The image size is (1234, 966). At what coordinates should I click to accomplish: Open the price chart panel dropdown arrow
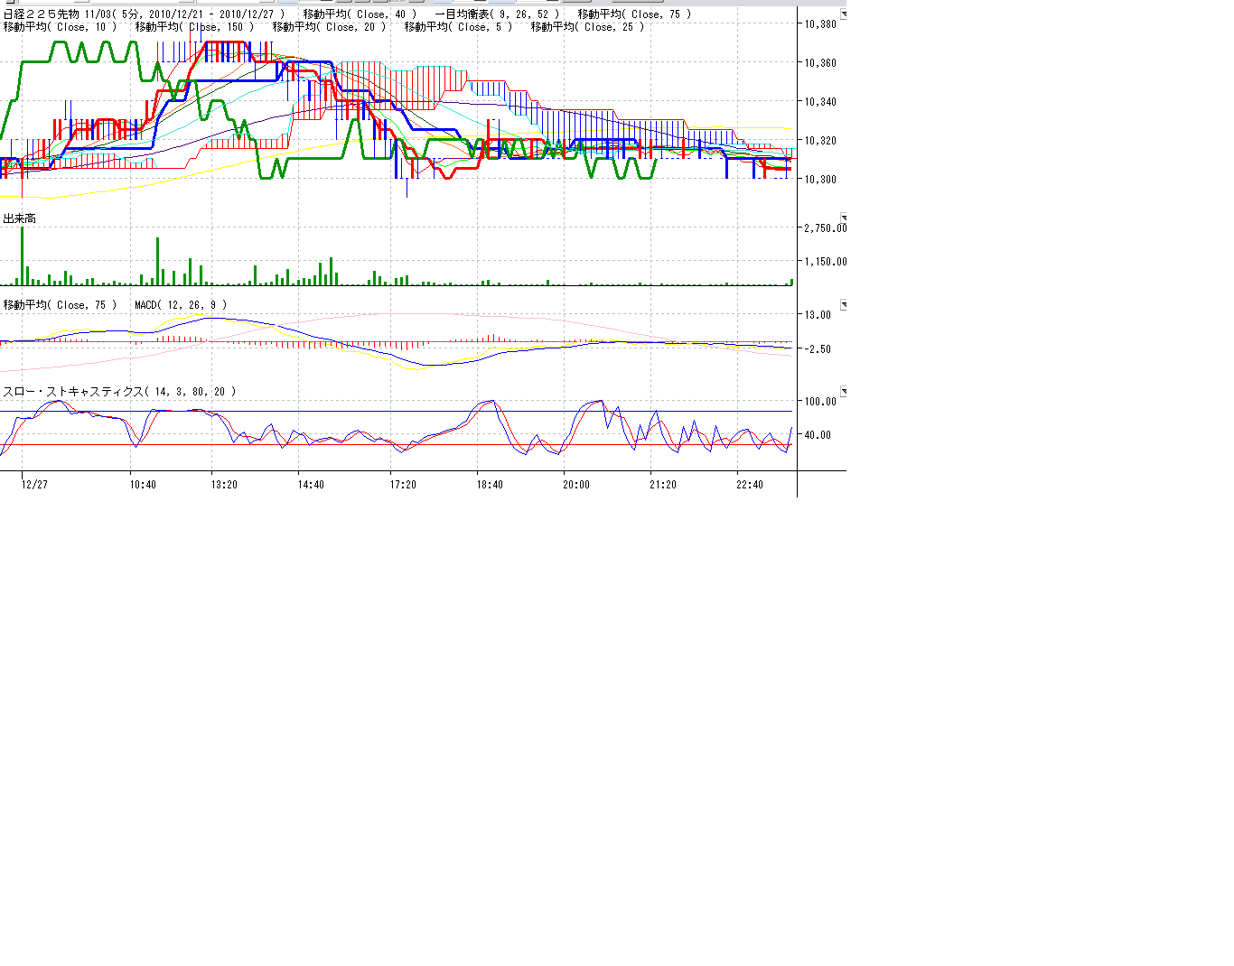[x=843, y=14]
